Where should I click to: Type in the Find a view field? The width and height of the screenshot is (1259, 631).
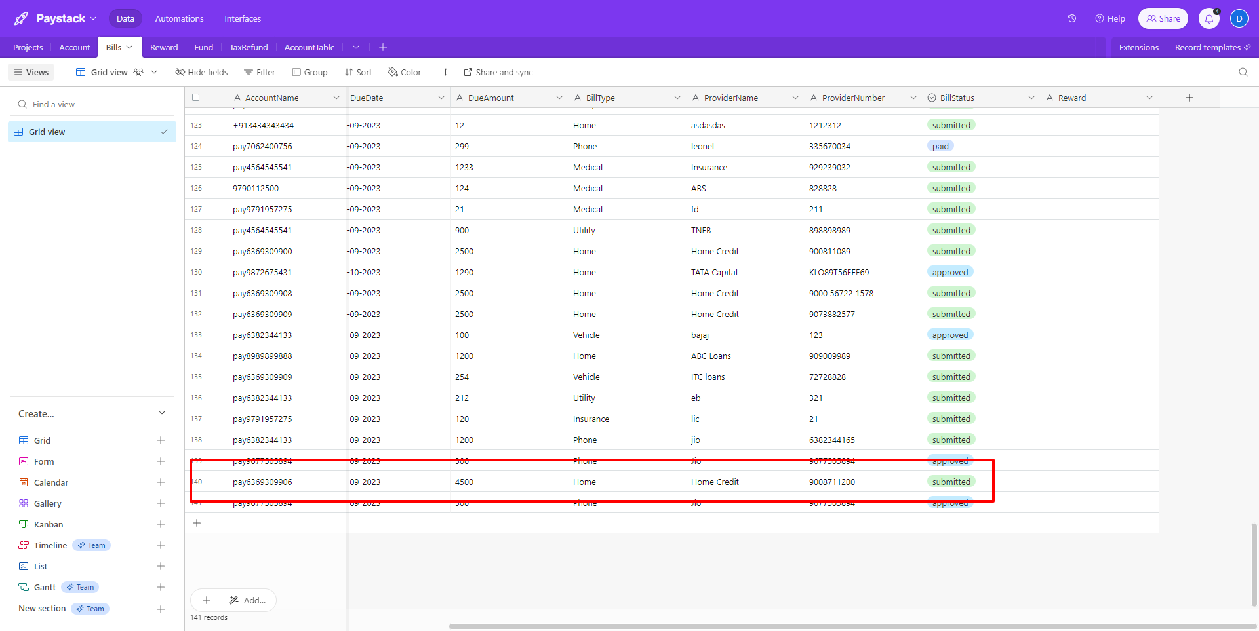tap(92, 104)
